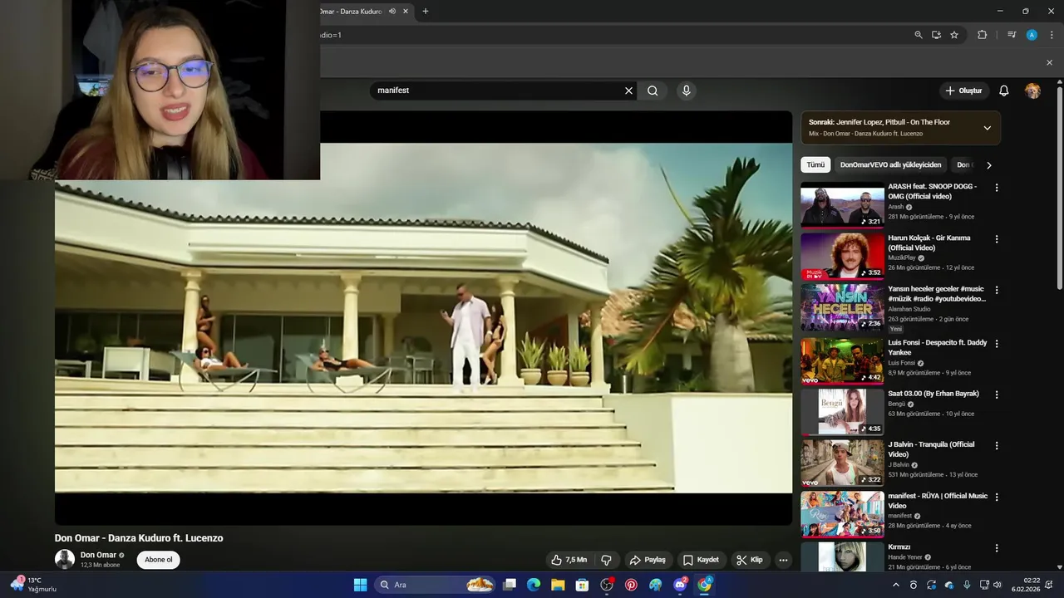Open options for ARASH OMG video
Viewport: 1064px width, 598px height.
tap(997, 188)
